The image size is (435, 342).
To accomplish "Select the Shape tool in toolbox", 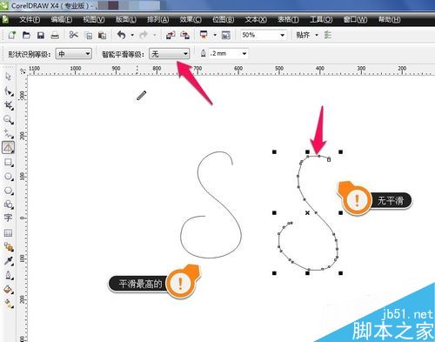I will coord(8,91).
